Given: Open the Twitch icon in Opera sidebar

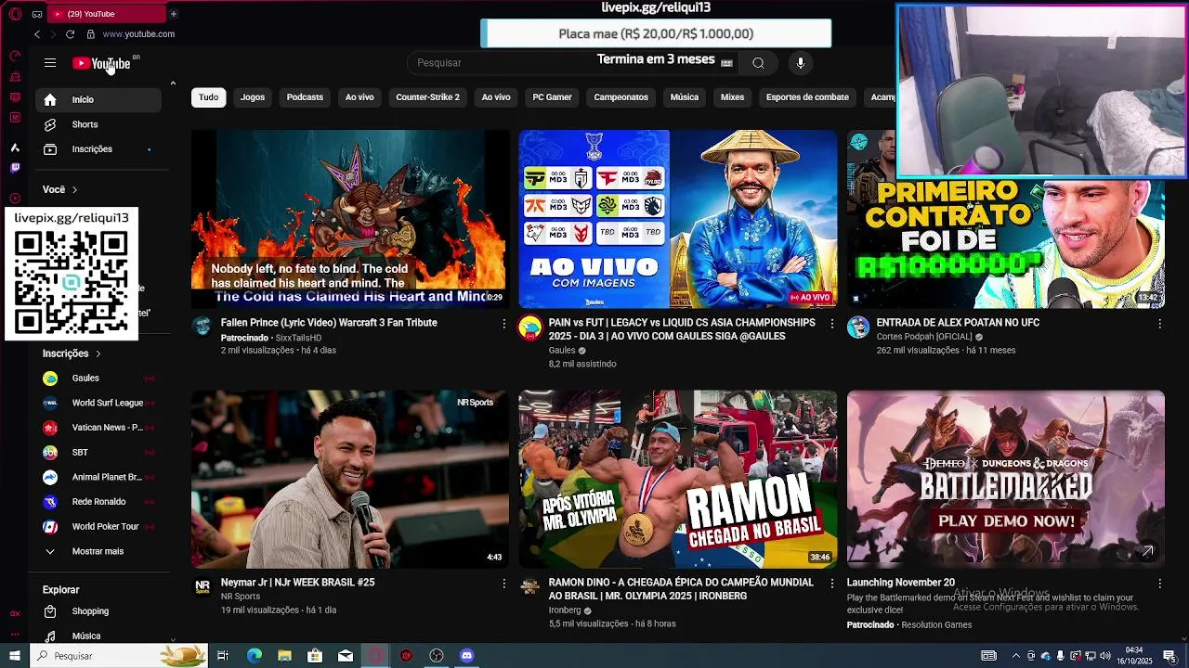Looking at the screenshot, I should coord(15,168).
